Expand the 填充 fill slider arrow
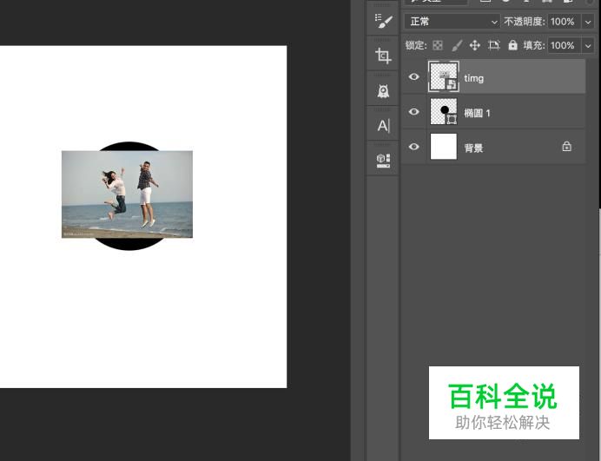Image resolution: width=601 pixels, height=461 pixels. tap(587, 45)
